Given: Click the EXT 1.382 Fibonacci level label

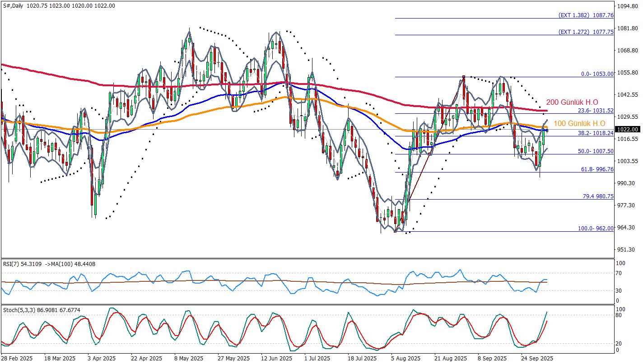Looking at the screenshot, I should (586, 15).
